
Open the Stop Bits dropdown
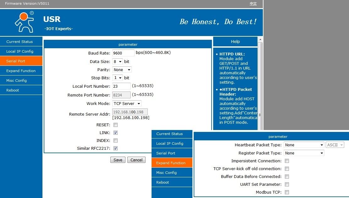click(x=117, y=78)
